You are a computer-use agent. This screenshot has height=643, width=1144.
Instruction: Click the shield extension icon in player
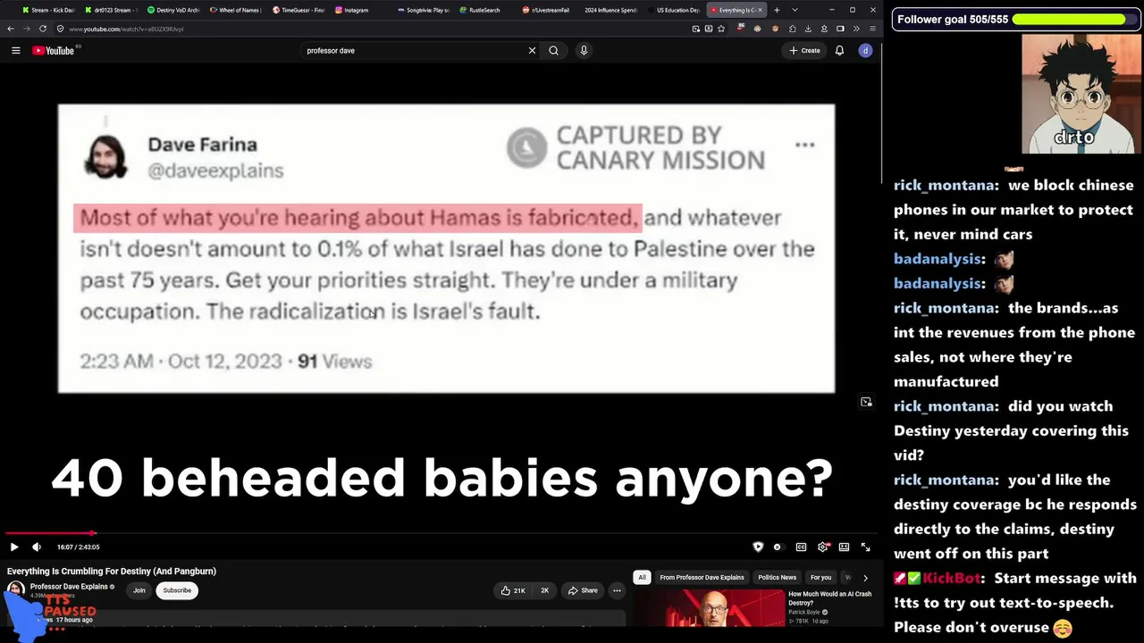pos(758,547)
